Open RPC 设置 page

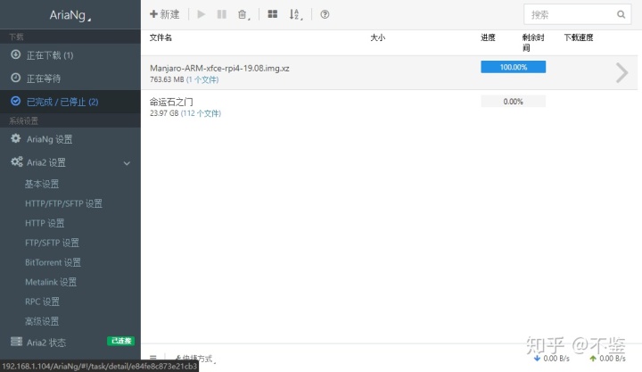[42, 302]
